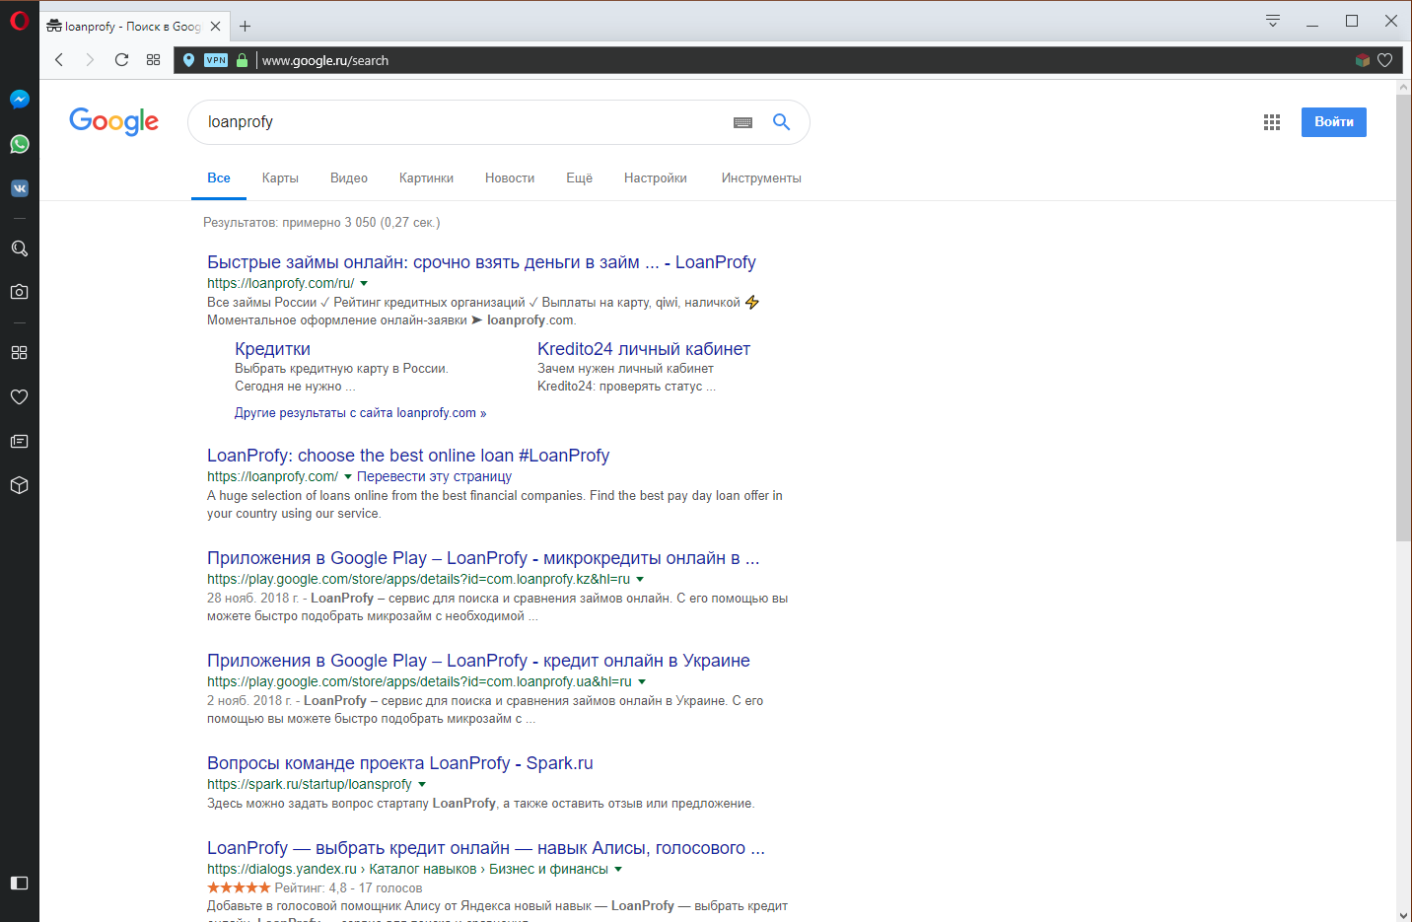This screenshot has height=922, width=1412.
Task: Go forward to the next page
Action: [x=90, y=60]
